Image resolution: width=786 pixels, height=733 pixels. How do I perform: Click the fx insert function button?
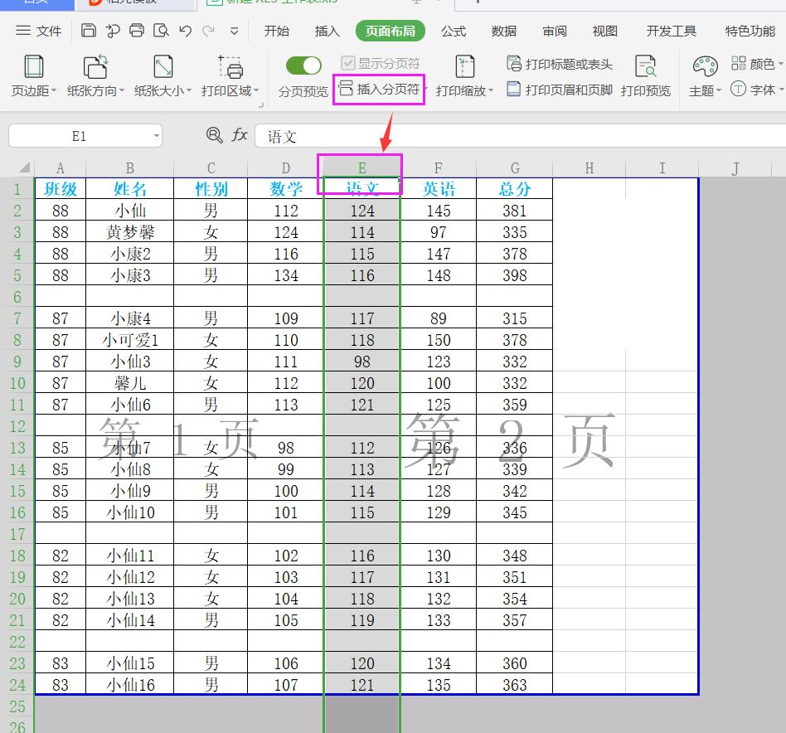(x=239, y=135)
